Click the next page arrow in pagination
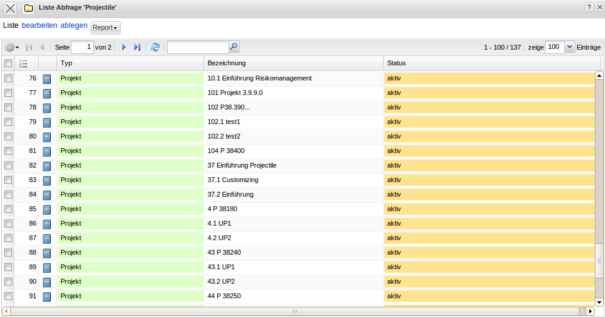This screenshot has width=605, height=317. (124, 47)
